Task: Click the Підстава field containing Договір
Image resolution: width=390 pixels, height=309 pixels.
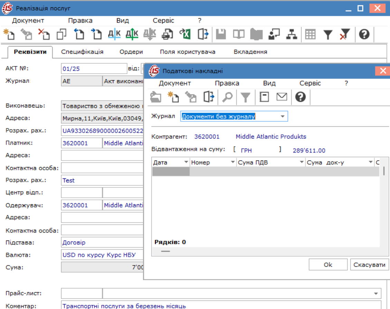Action: pos(102,243)
